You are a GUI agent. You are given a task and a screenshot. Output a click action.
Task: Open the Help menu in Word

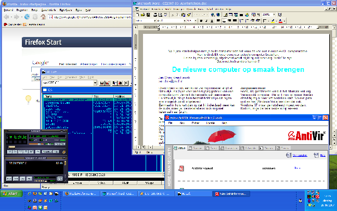click(x=228, y=9)
